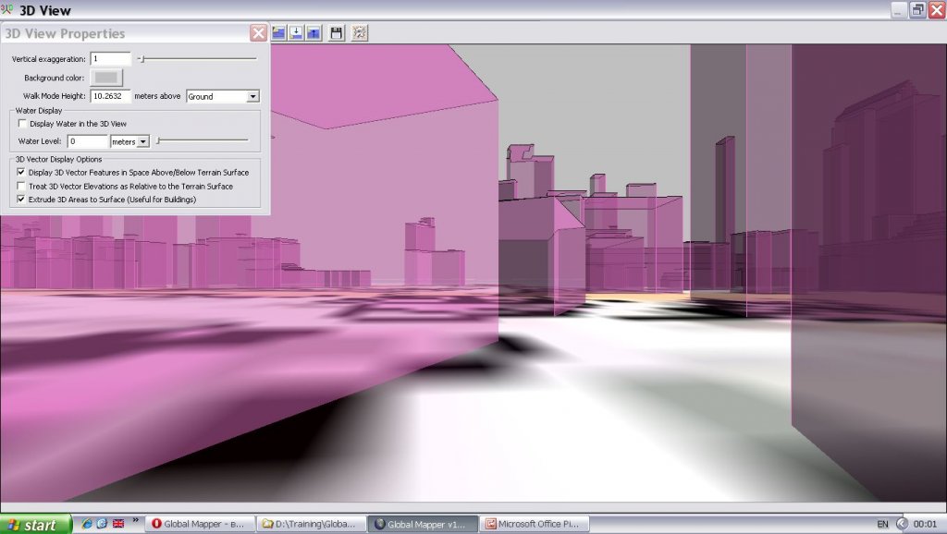Click the save 3D view image icon

click(x=337, y=33)
